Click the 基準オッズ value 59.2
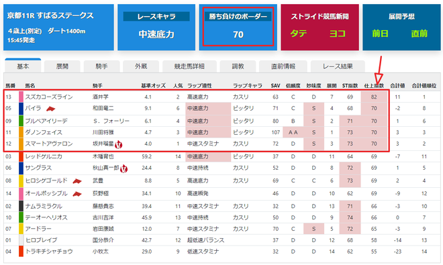Image resolution: width=443 pixels, height=265 pixels. [x=146, y=156]
